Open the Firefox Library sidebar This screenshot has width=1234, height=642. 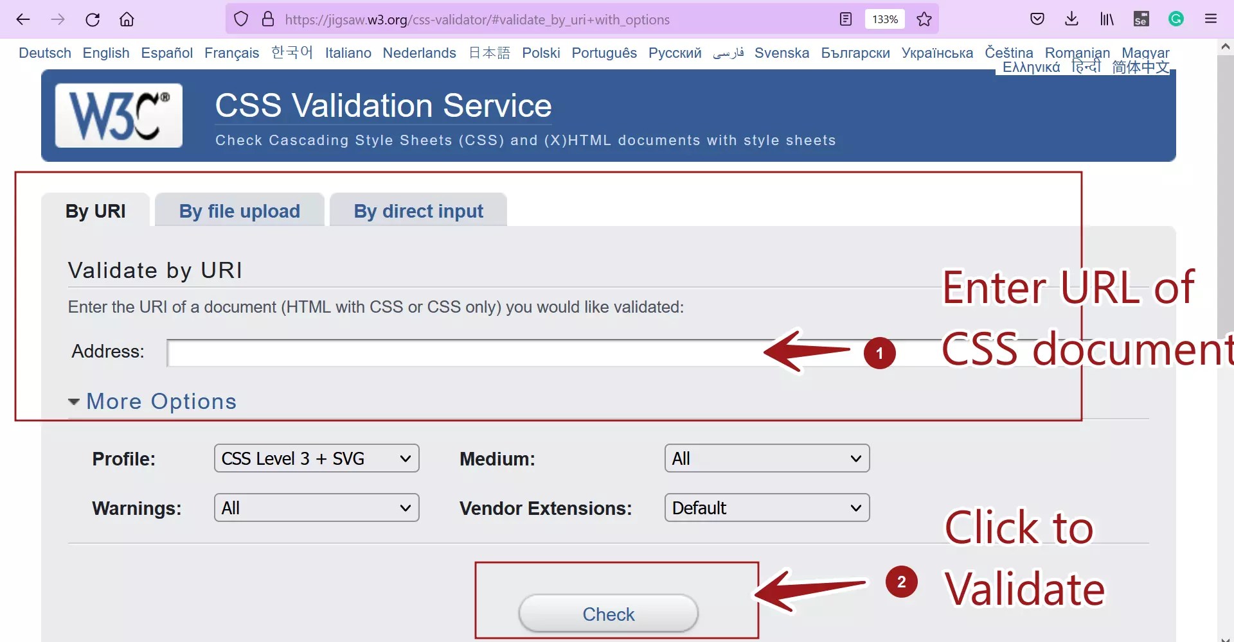pos(1105,19)
